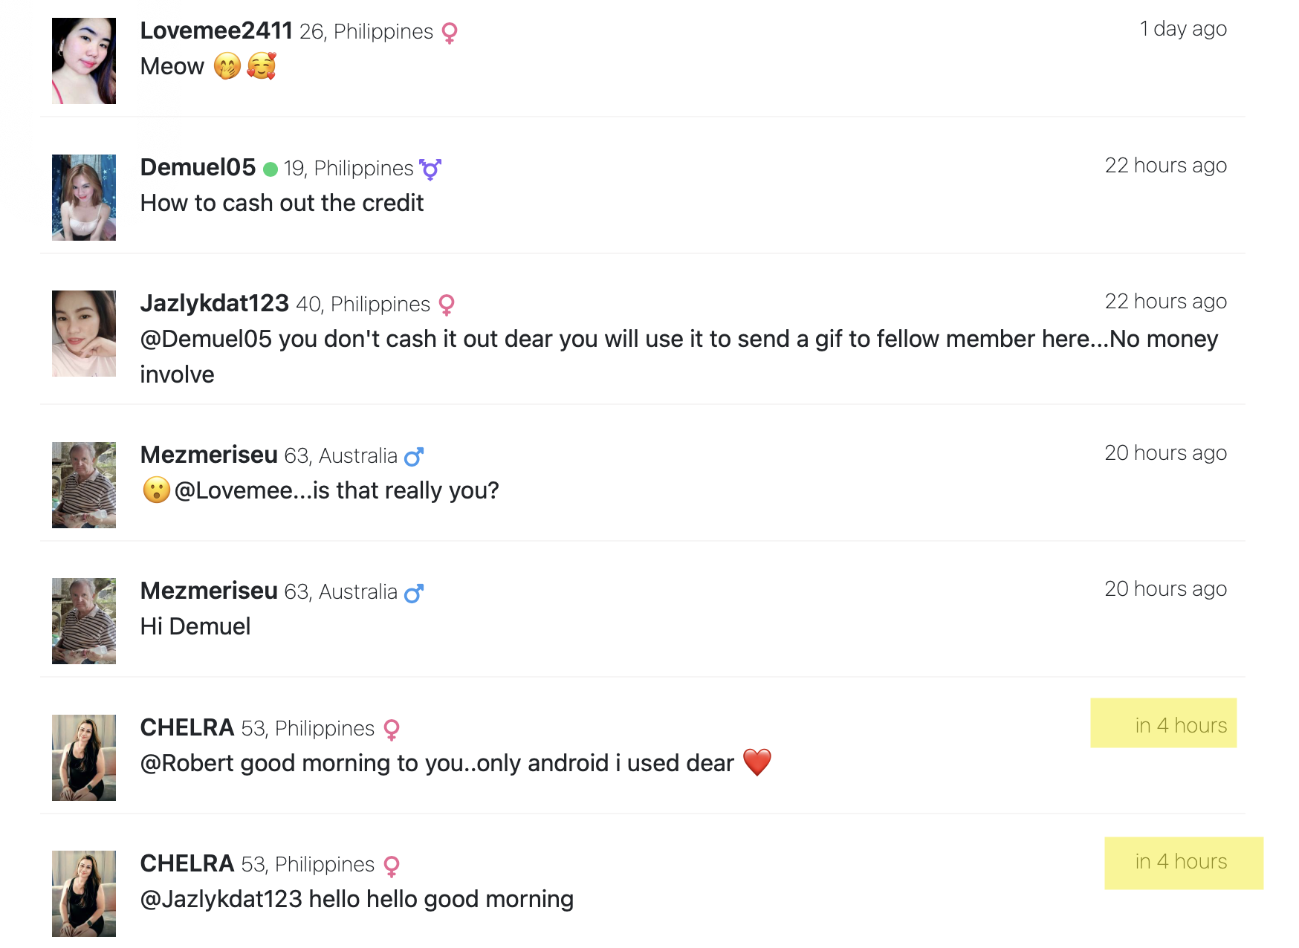Click CHELRA username on '@Jazlykdat123' message
Screen dimensions: 1299x948
click(187, 863)
